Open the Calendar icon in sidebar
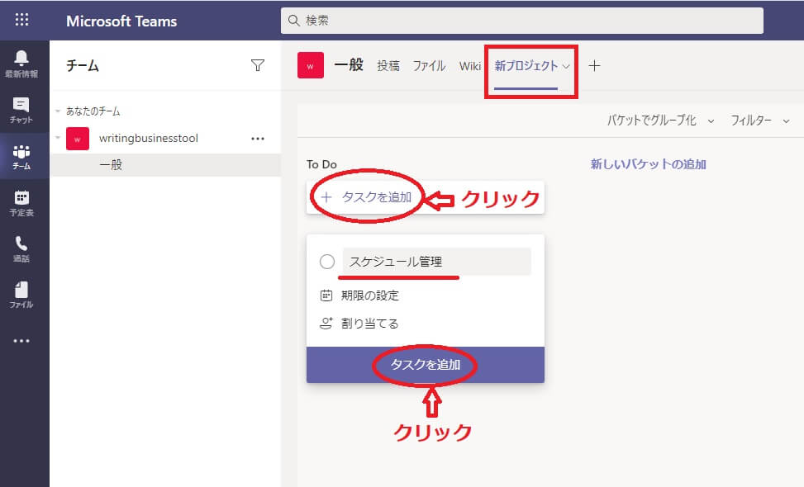 pos(21,201)
